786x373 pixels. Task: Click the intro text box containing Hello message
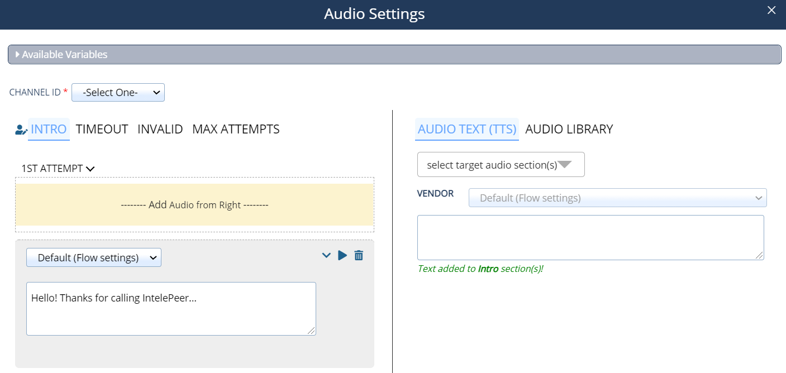tap(171, 309)
